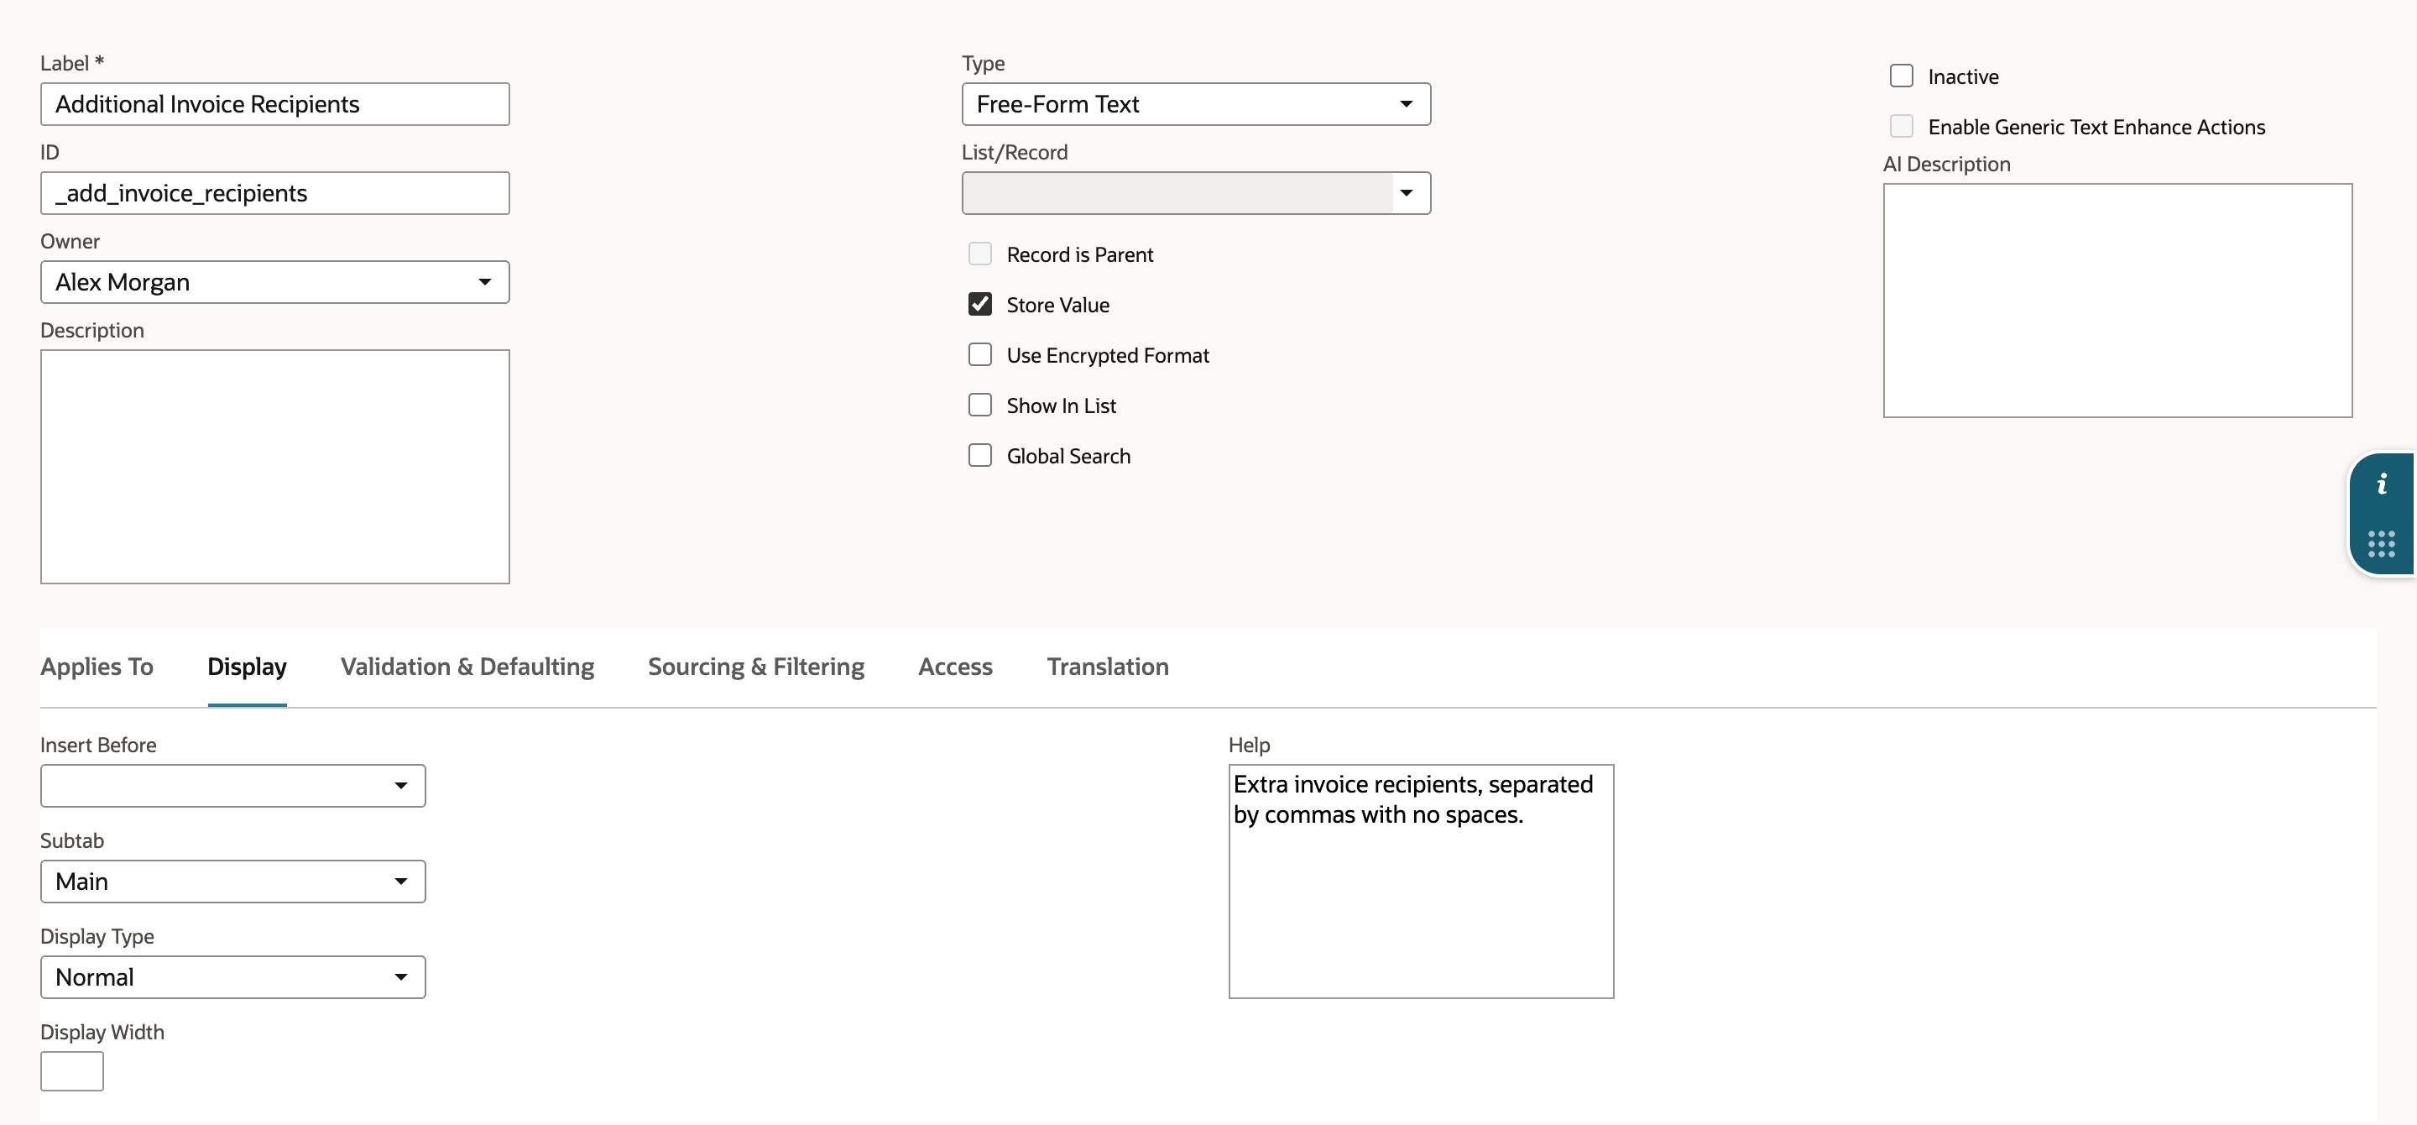This screenshot has height=1125, width=2417.
Task: Open the Sourcing & Filtering tab
Action: pyautogui.click(x=756, y=667)
